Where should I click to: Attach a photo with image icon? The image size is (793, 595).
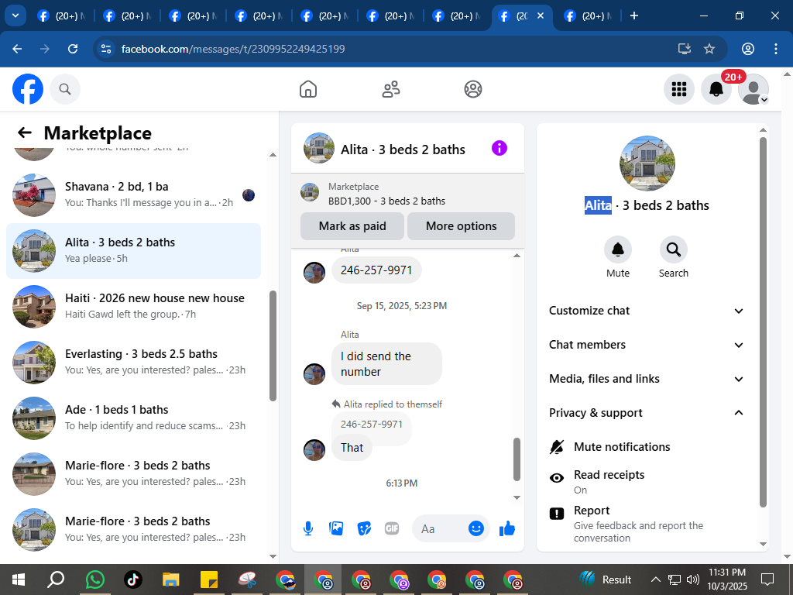pos(336,528)
